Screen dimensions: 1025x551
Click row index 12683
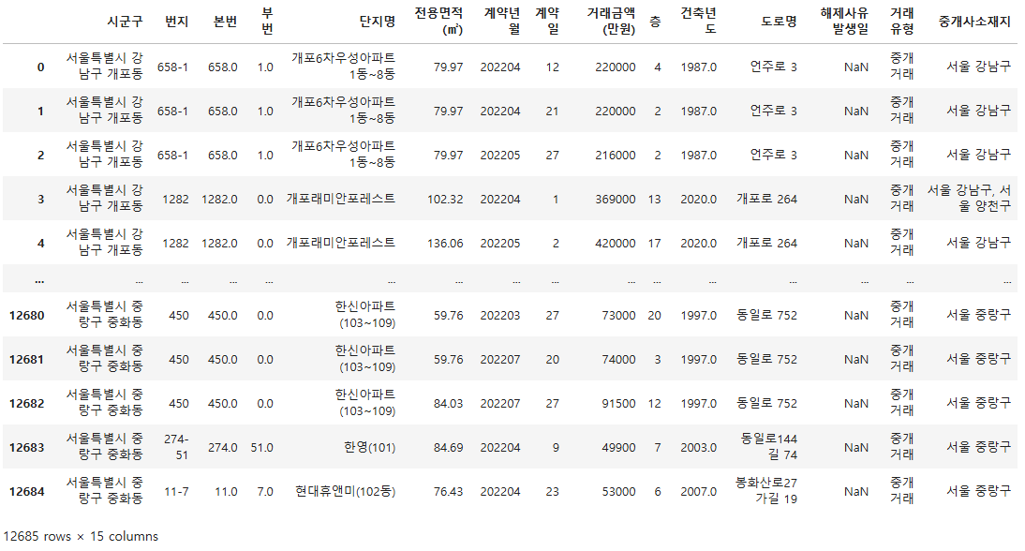pos(27,448)
